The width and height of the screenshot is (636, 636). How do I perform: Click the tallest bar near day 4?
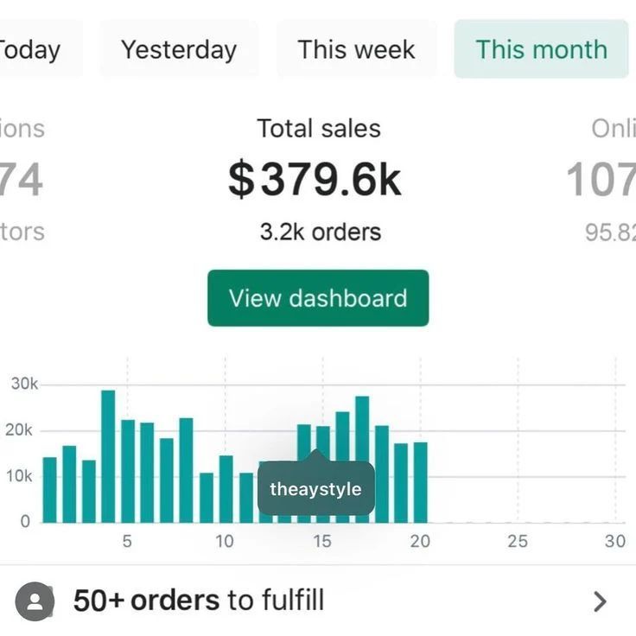[108, 456]
